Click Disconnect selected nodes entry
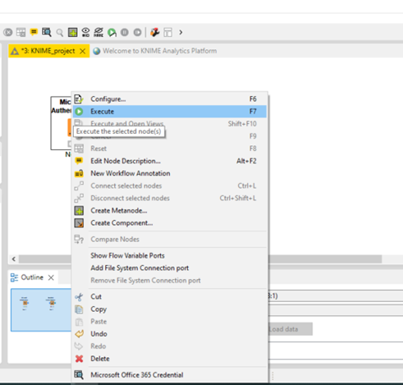 (x=170, y=198)
